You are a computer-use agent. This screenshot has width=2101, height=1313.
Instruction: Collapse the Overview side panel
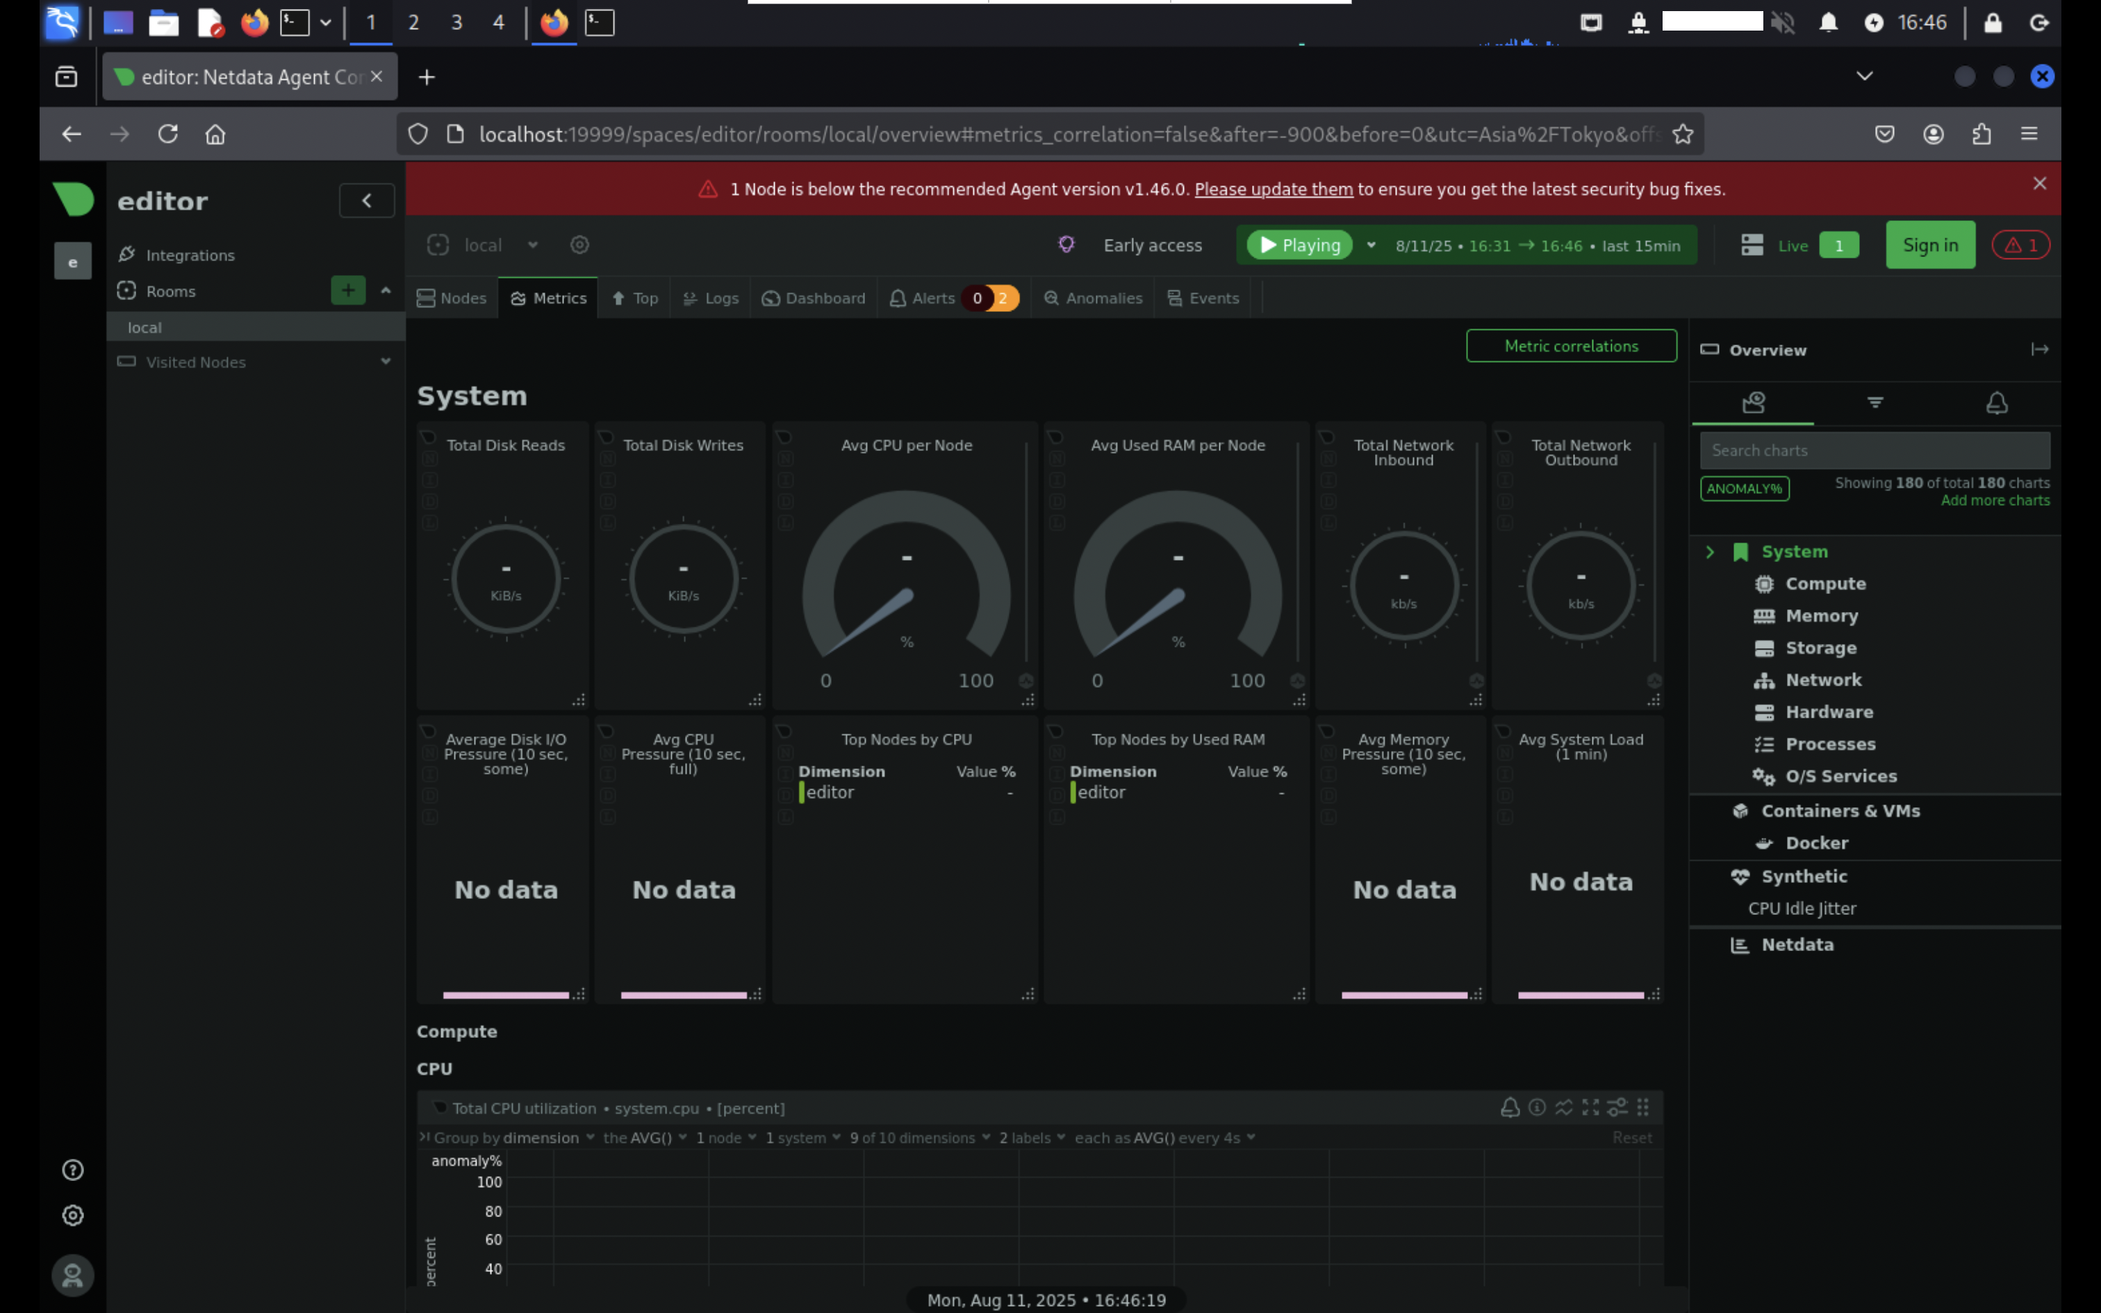coord(2039,349)
